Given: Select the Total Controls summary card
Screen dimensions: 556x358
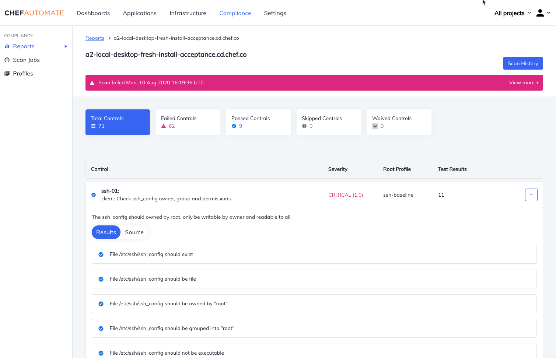Looking at the screenshot, I should [x=118, y=122].
